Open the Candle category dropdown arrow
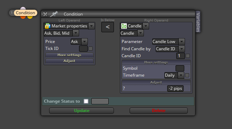Screen dimensions: 232x129 pos(146,26)
